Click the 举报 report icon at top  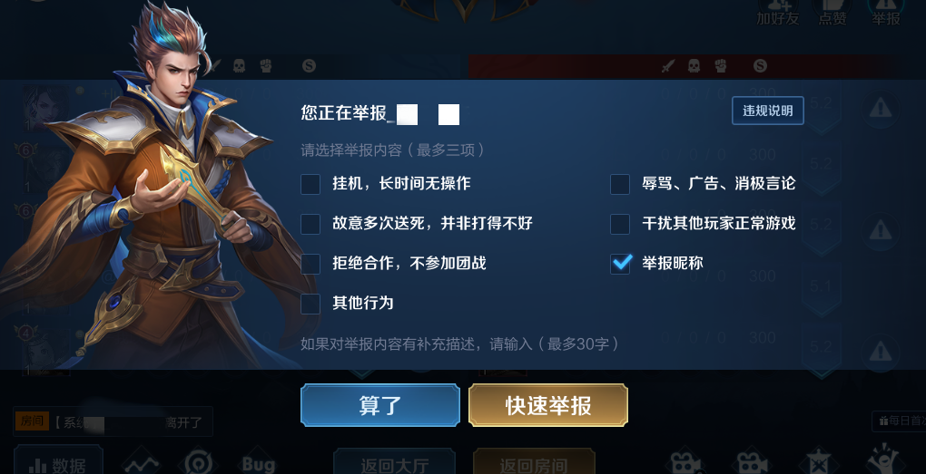point(886,13)
